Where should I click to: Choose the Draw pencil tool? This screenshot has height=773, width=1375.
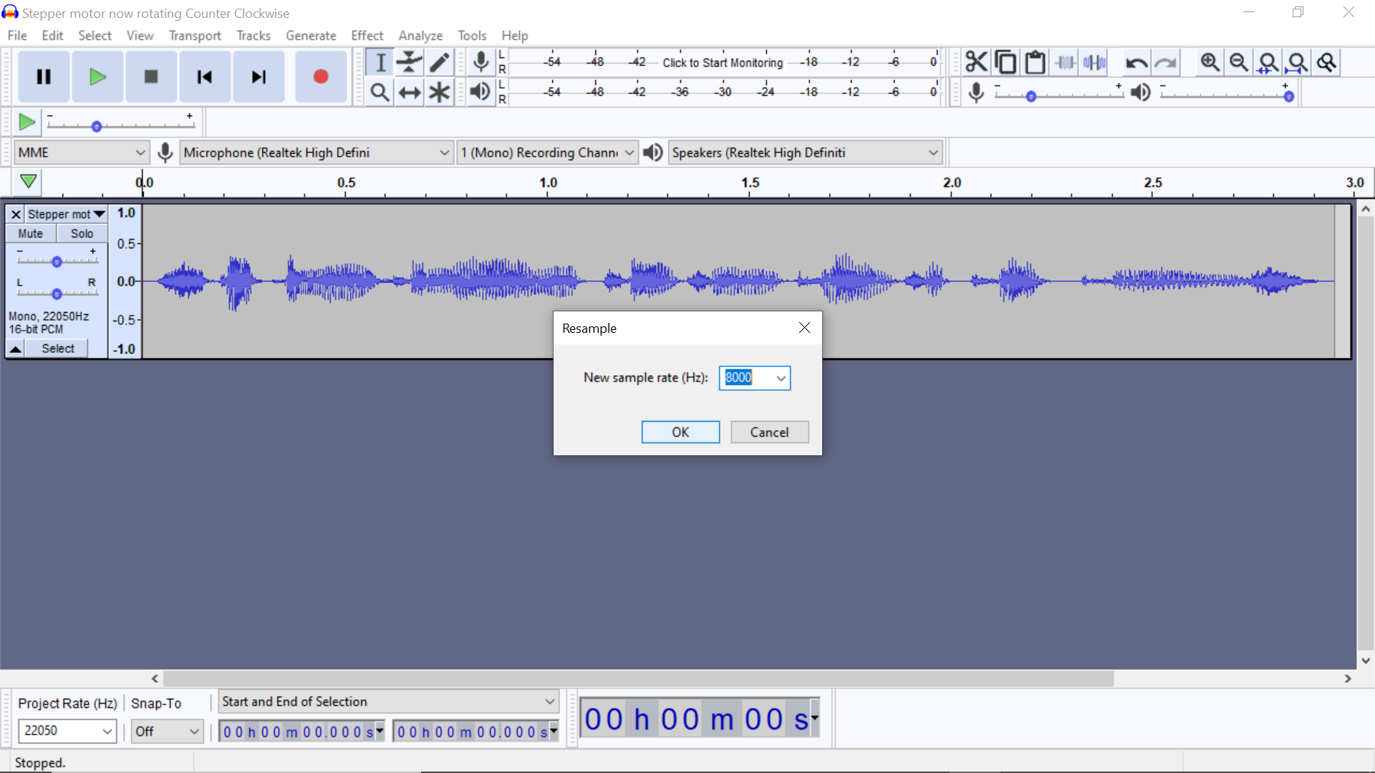(439, 62)
